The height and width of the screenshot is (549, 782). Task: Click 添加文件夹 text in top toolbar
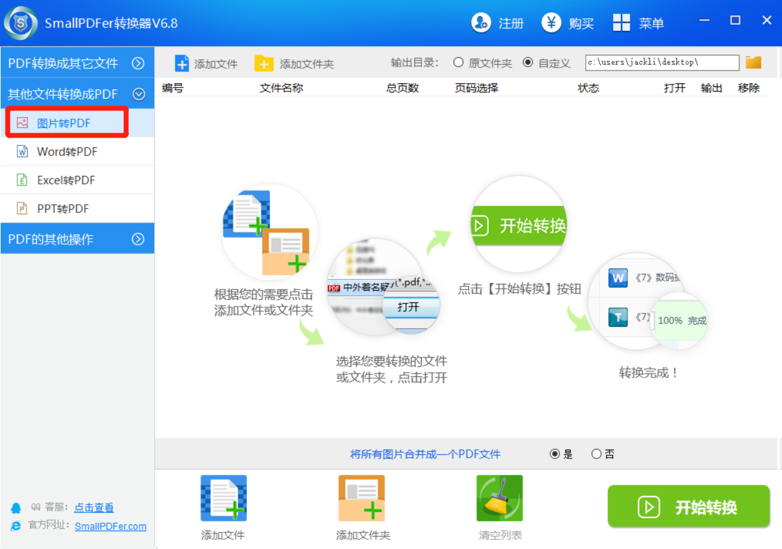(307, 64)
